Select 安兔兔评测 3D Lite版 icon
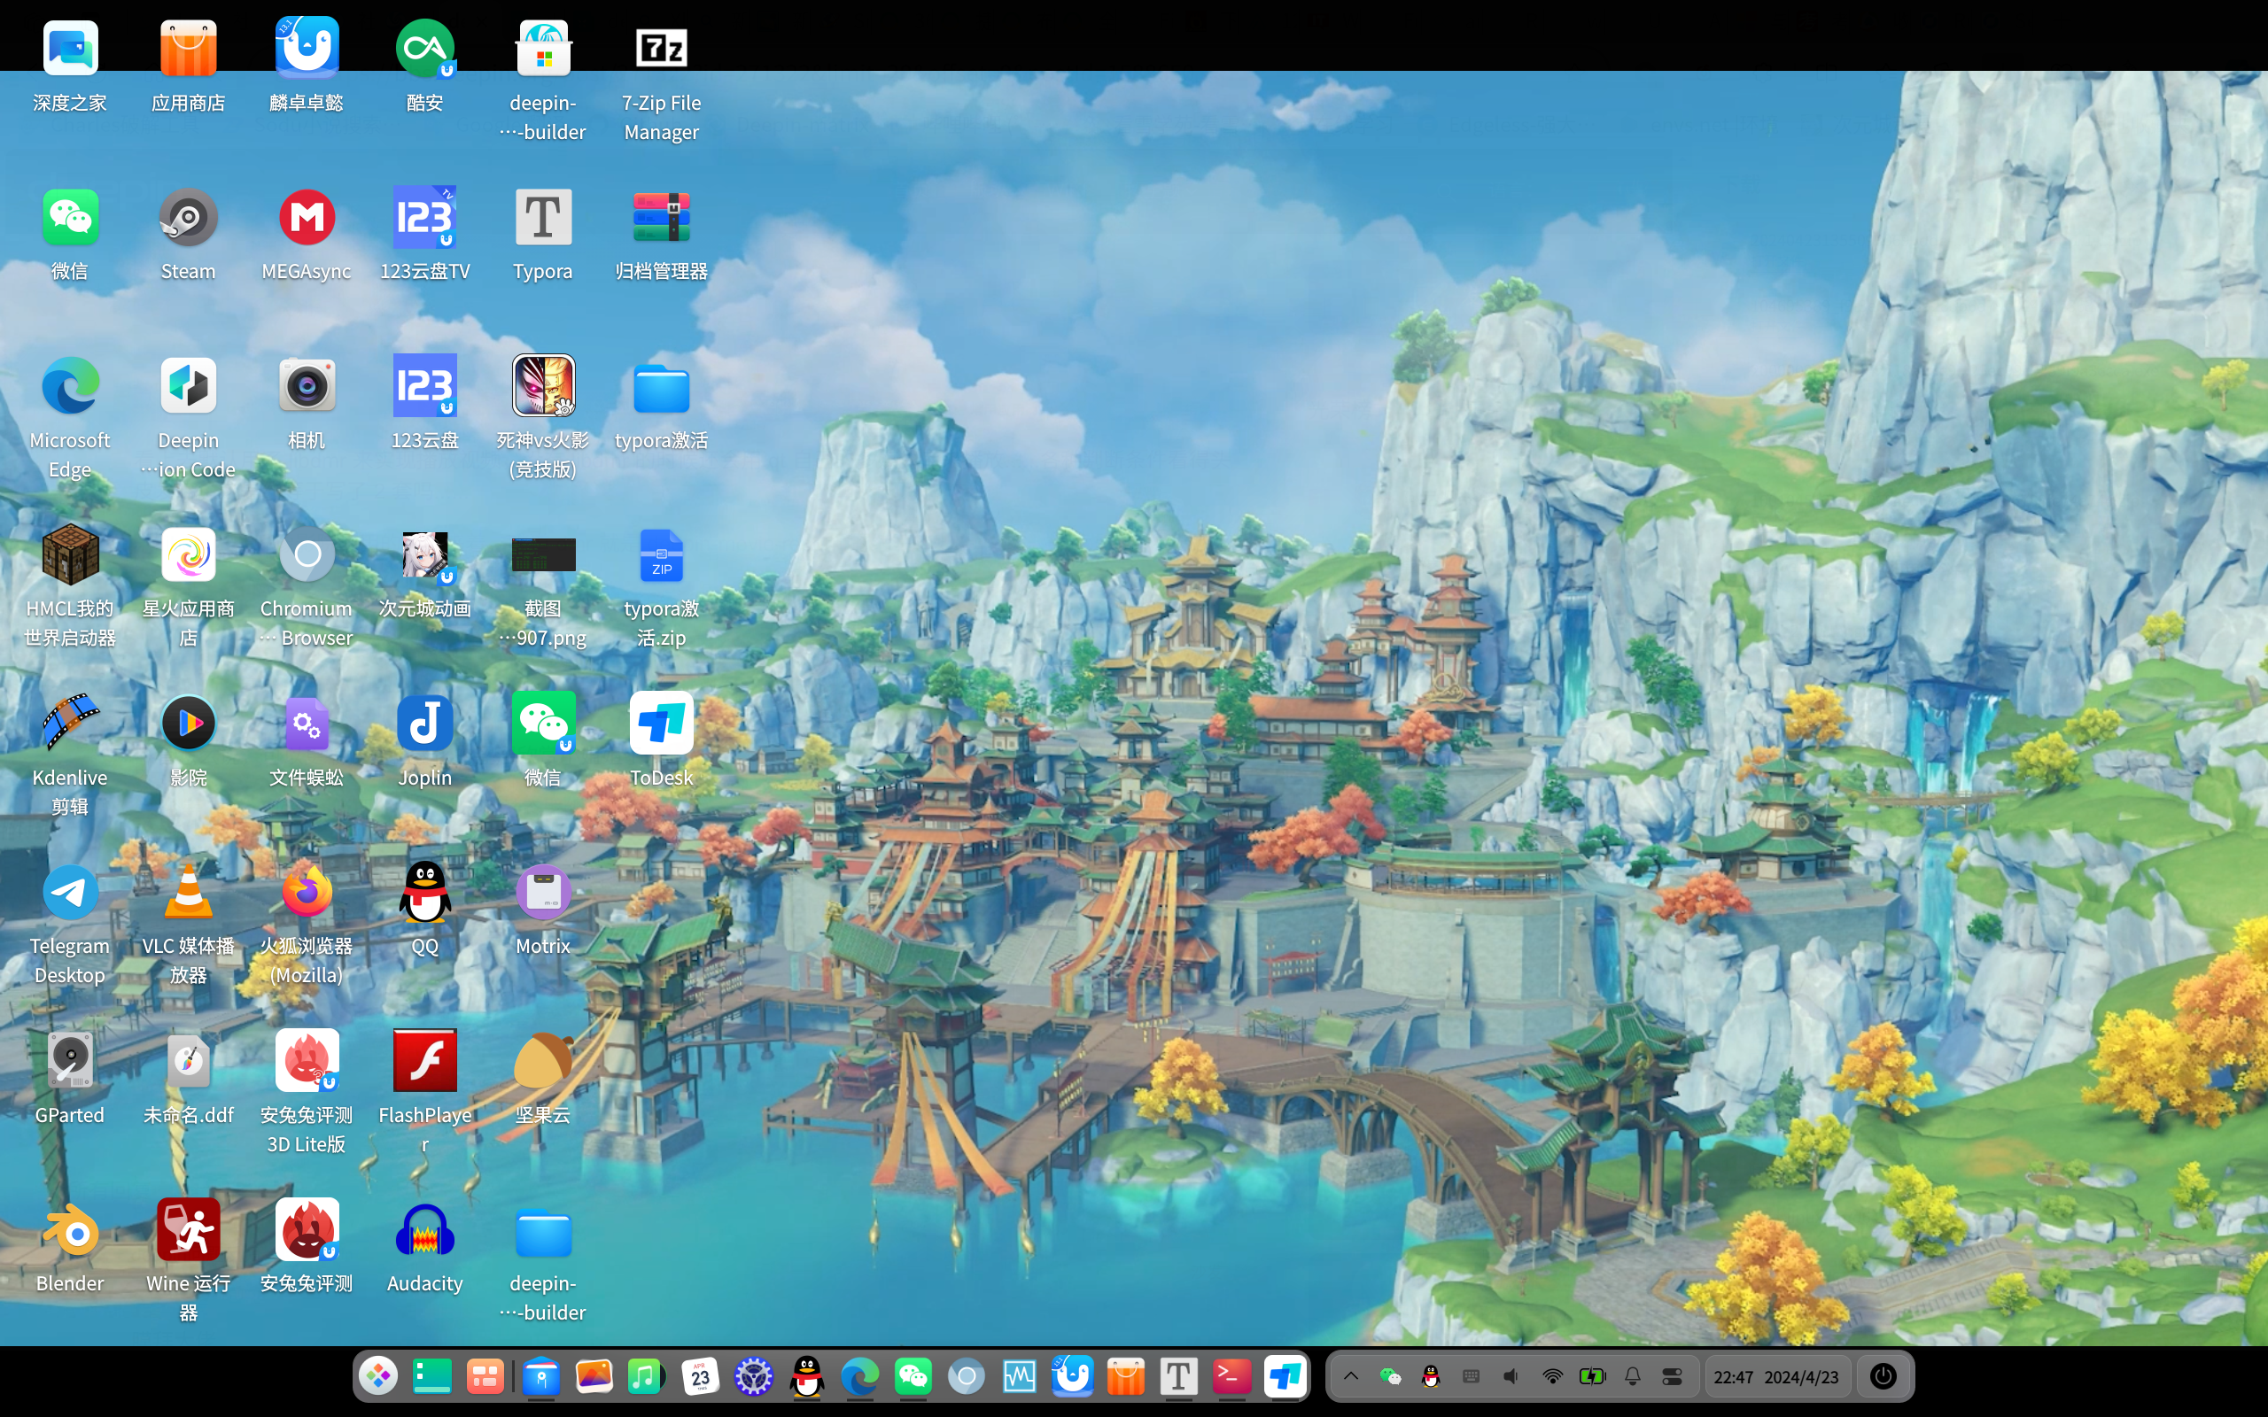The height and width of the screenshot is (1417, 2268). tap(307, 1061)
